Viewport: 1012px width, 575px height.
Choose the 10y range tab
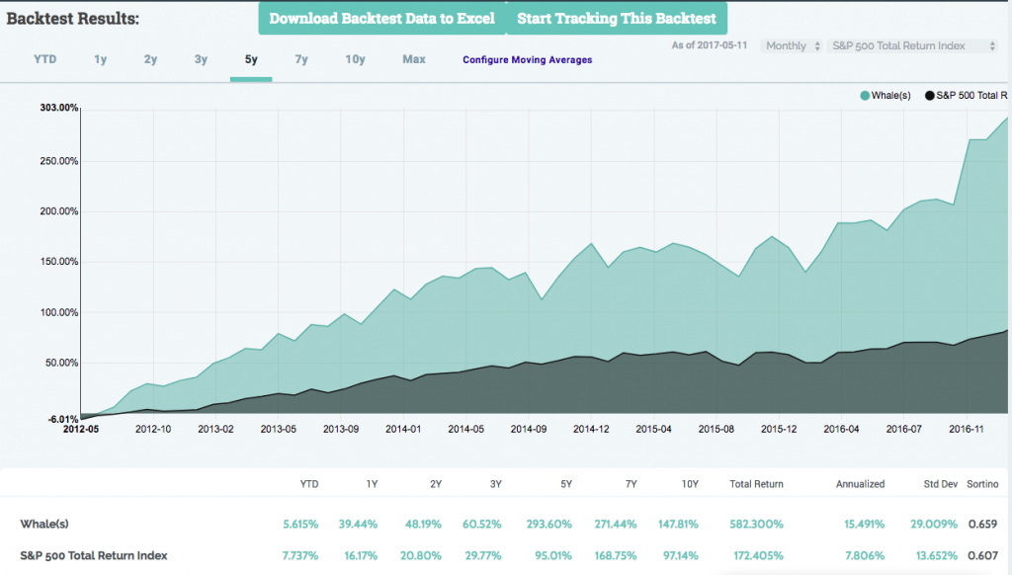click(355, 59)
